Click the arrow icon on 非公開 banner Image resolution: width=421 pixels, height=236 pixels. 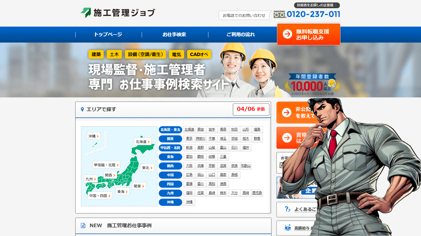pyautogui.click(x=287, y=112)
